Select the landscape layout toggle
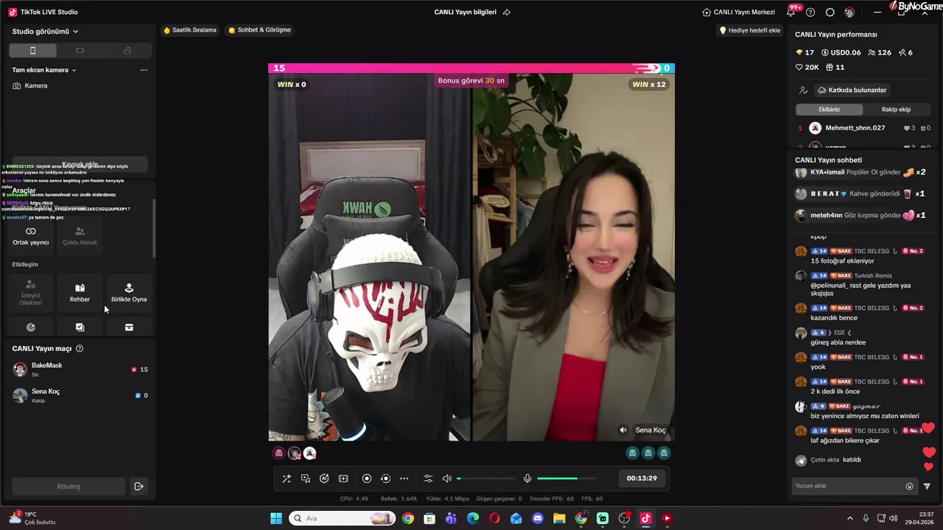This screenshot has width=943, height=530. [80, 51]
